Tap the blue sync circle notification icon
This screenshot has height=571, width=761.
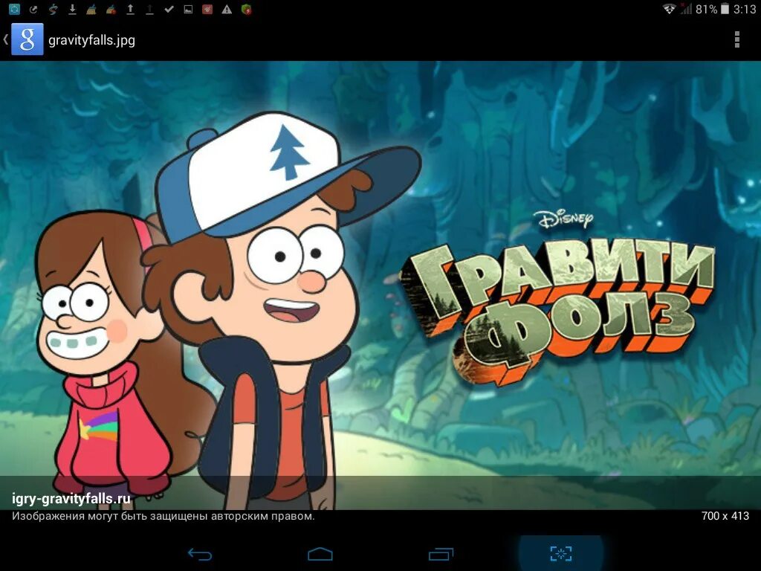(x=15, y=9)
